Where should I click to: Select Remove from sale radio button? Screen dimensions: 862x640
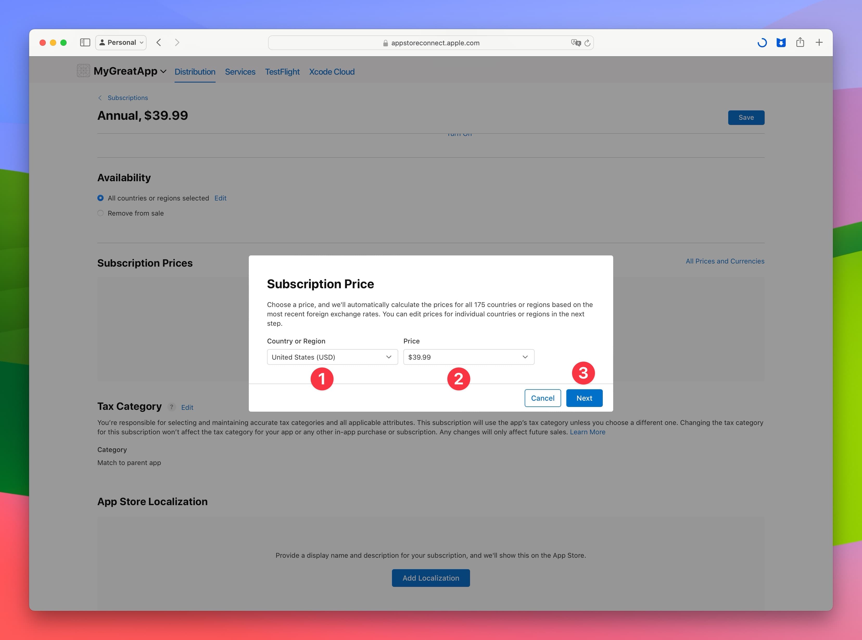[101, 213]
